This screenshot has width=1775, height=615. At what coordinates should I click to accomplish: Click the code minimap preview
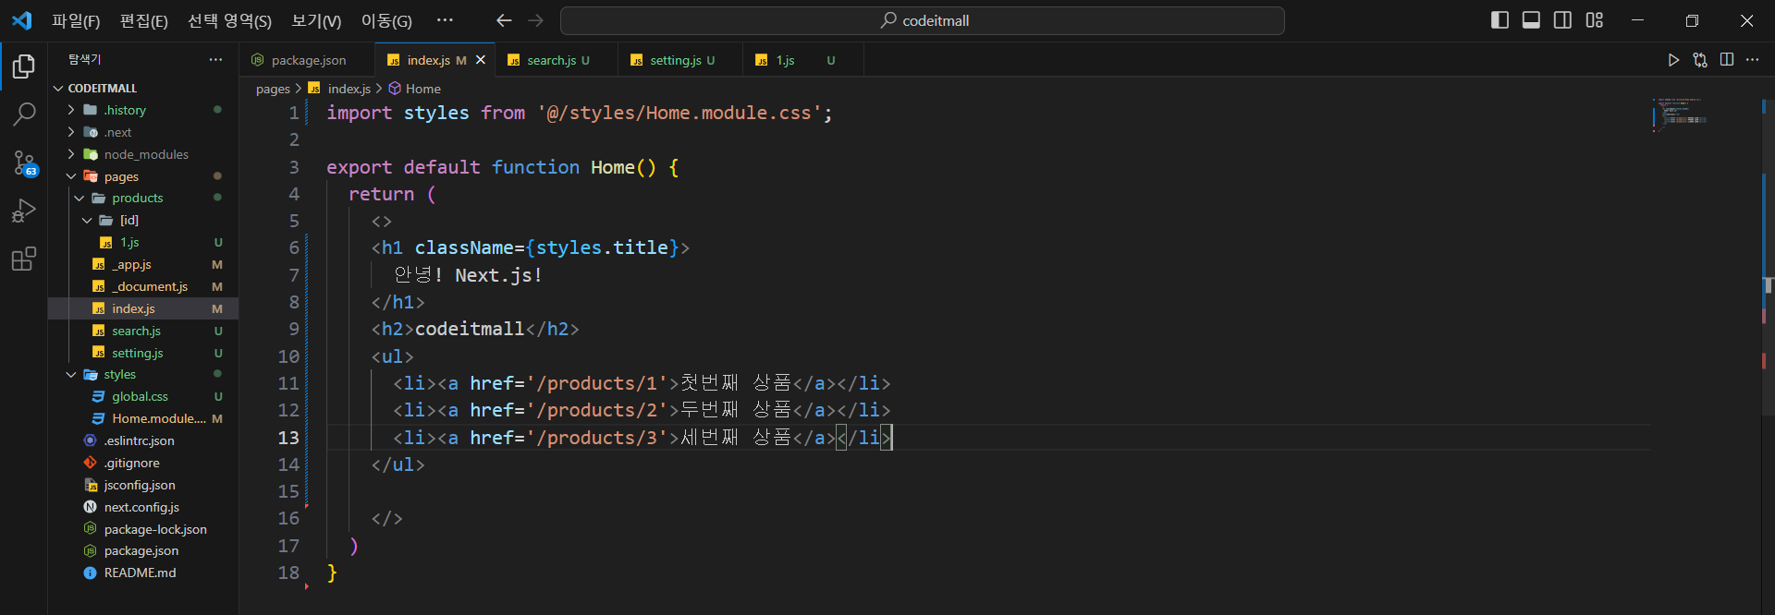pyautogui.click(x=1681, y=115)
